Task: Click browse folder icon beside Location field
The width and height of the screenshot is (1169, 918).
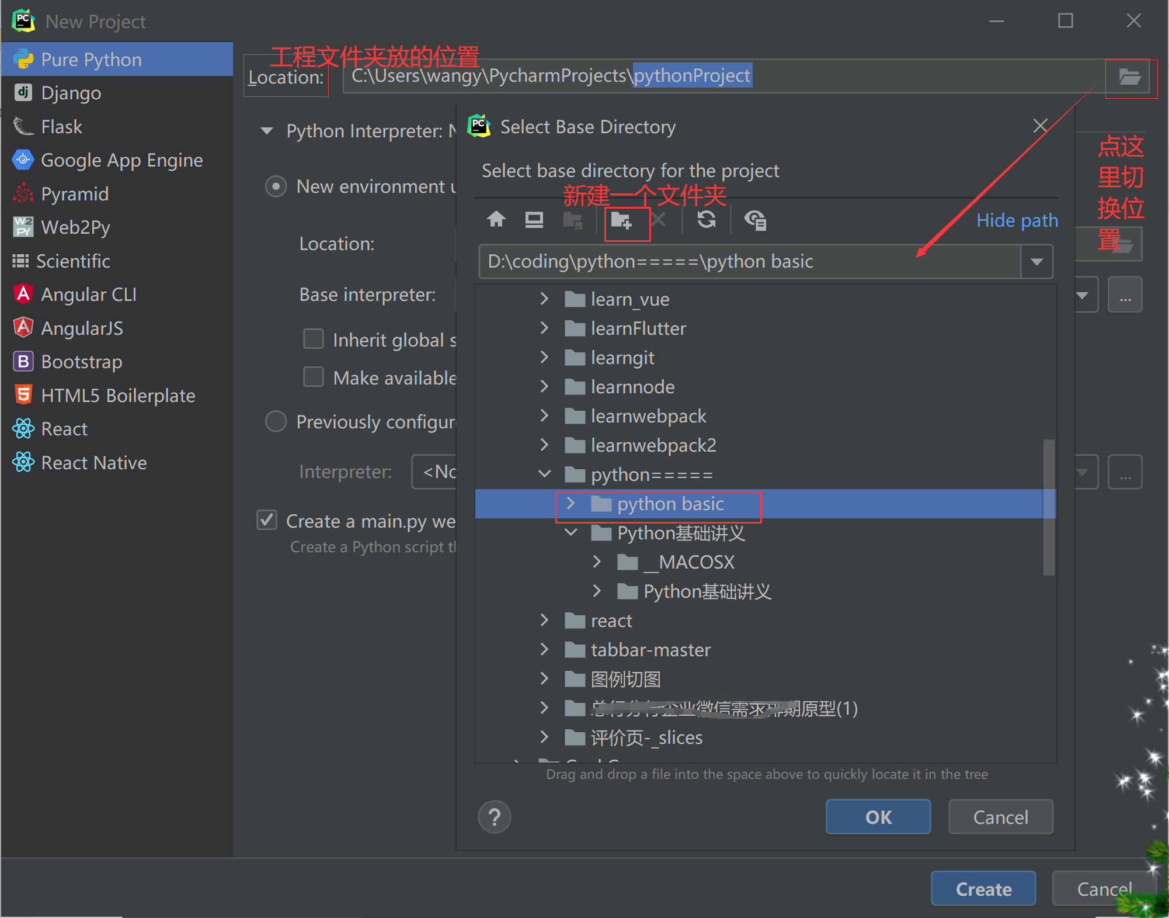Action: tap(1130, 77)
